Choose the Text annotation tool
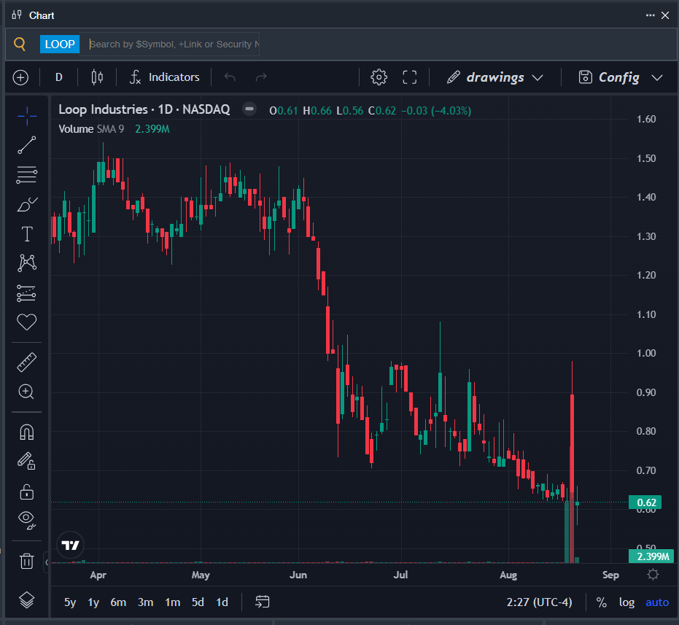The image size is (679, 625). tap(27, 234)
